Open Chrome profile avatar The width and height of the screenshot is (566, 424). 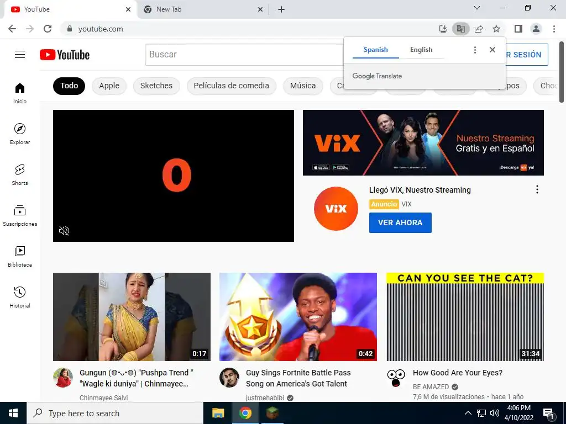[x=536, y=29]
